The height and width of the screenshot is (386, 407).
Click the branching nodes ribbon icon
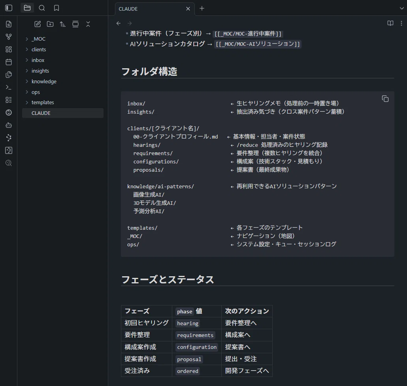coord(9,138)
